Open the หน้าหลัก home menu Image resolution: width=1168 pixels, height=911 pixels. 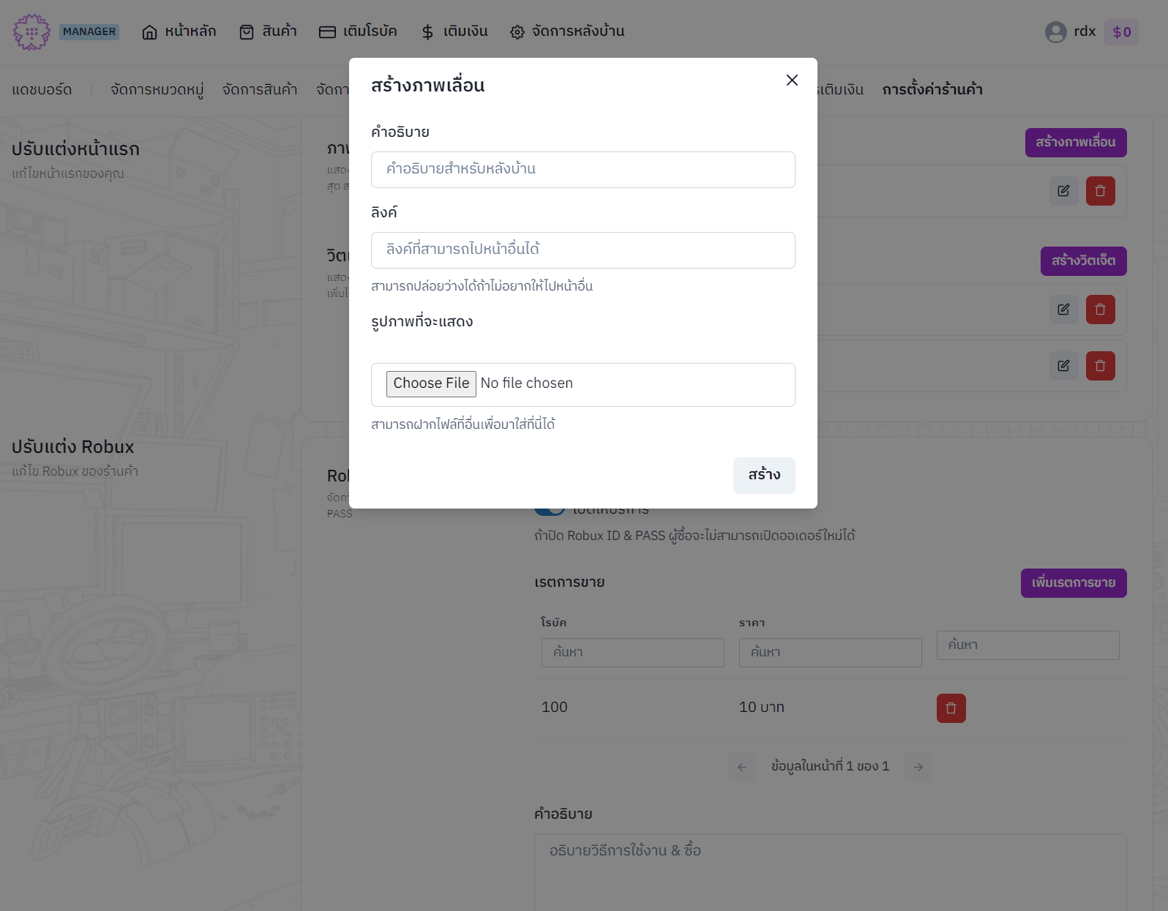[179, 31]
